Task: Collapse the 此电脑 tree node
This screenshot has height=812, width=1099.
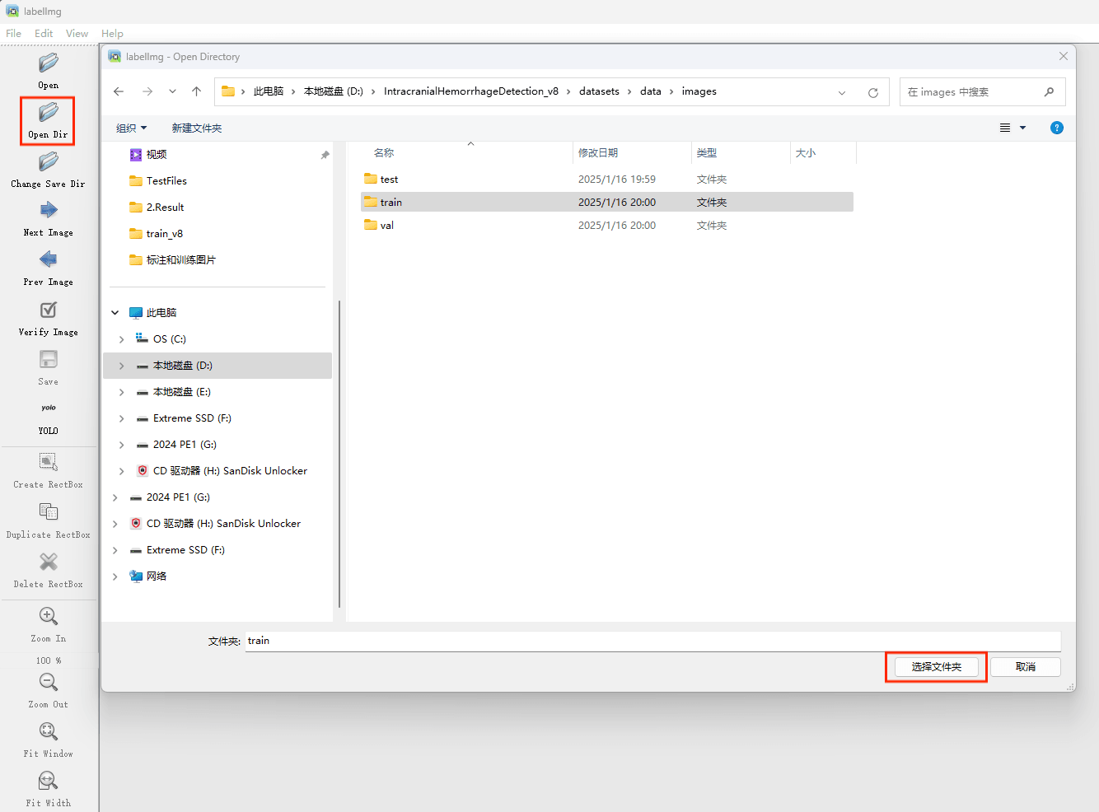Action: coord(115,313)
